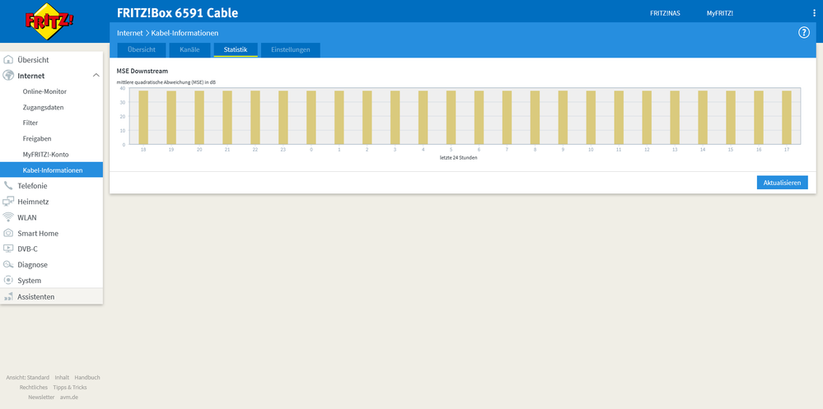
Task: Open Online-Monitor submenu item
Action: tap(51, 91)
